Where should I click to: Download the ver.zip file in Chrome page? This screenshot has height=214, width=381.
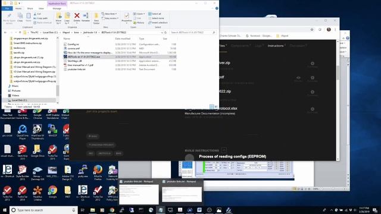click(313, 64)
